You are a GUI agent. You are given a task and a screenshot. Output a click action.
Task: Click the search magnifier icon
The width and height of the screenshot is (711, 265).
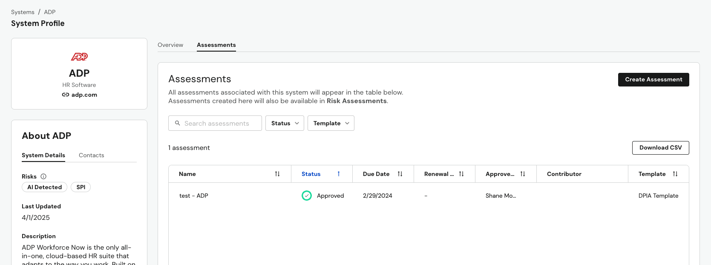click(x=178, y=123)
